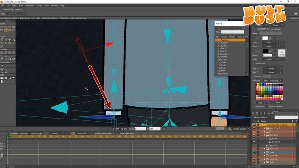This screenshot has height=168, width=299.
Task: Click the new action icon in Actions window
Action: pyautogui.click(x=217, y=28)
